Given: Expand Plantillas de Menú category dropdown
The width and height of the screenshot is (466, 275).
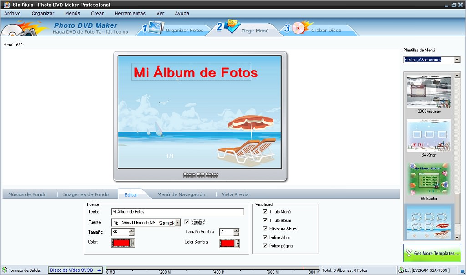Looking at the screenshot, I should click(x=457, y=60).
